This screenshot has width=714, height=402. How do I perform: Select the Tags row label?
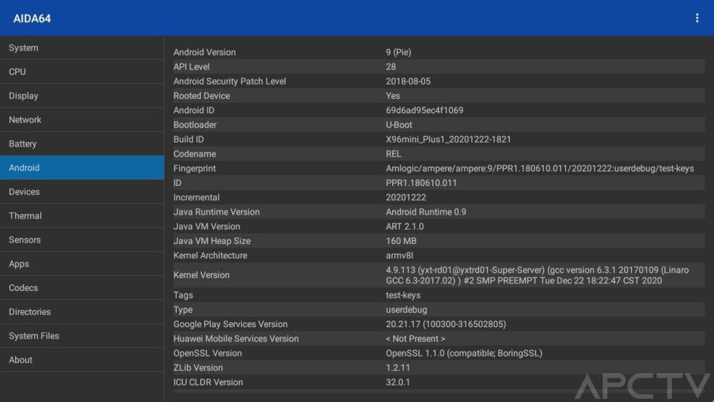tap(183, 295)
